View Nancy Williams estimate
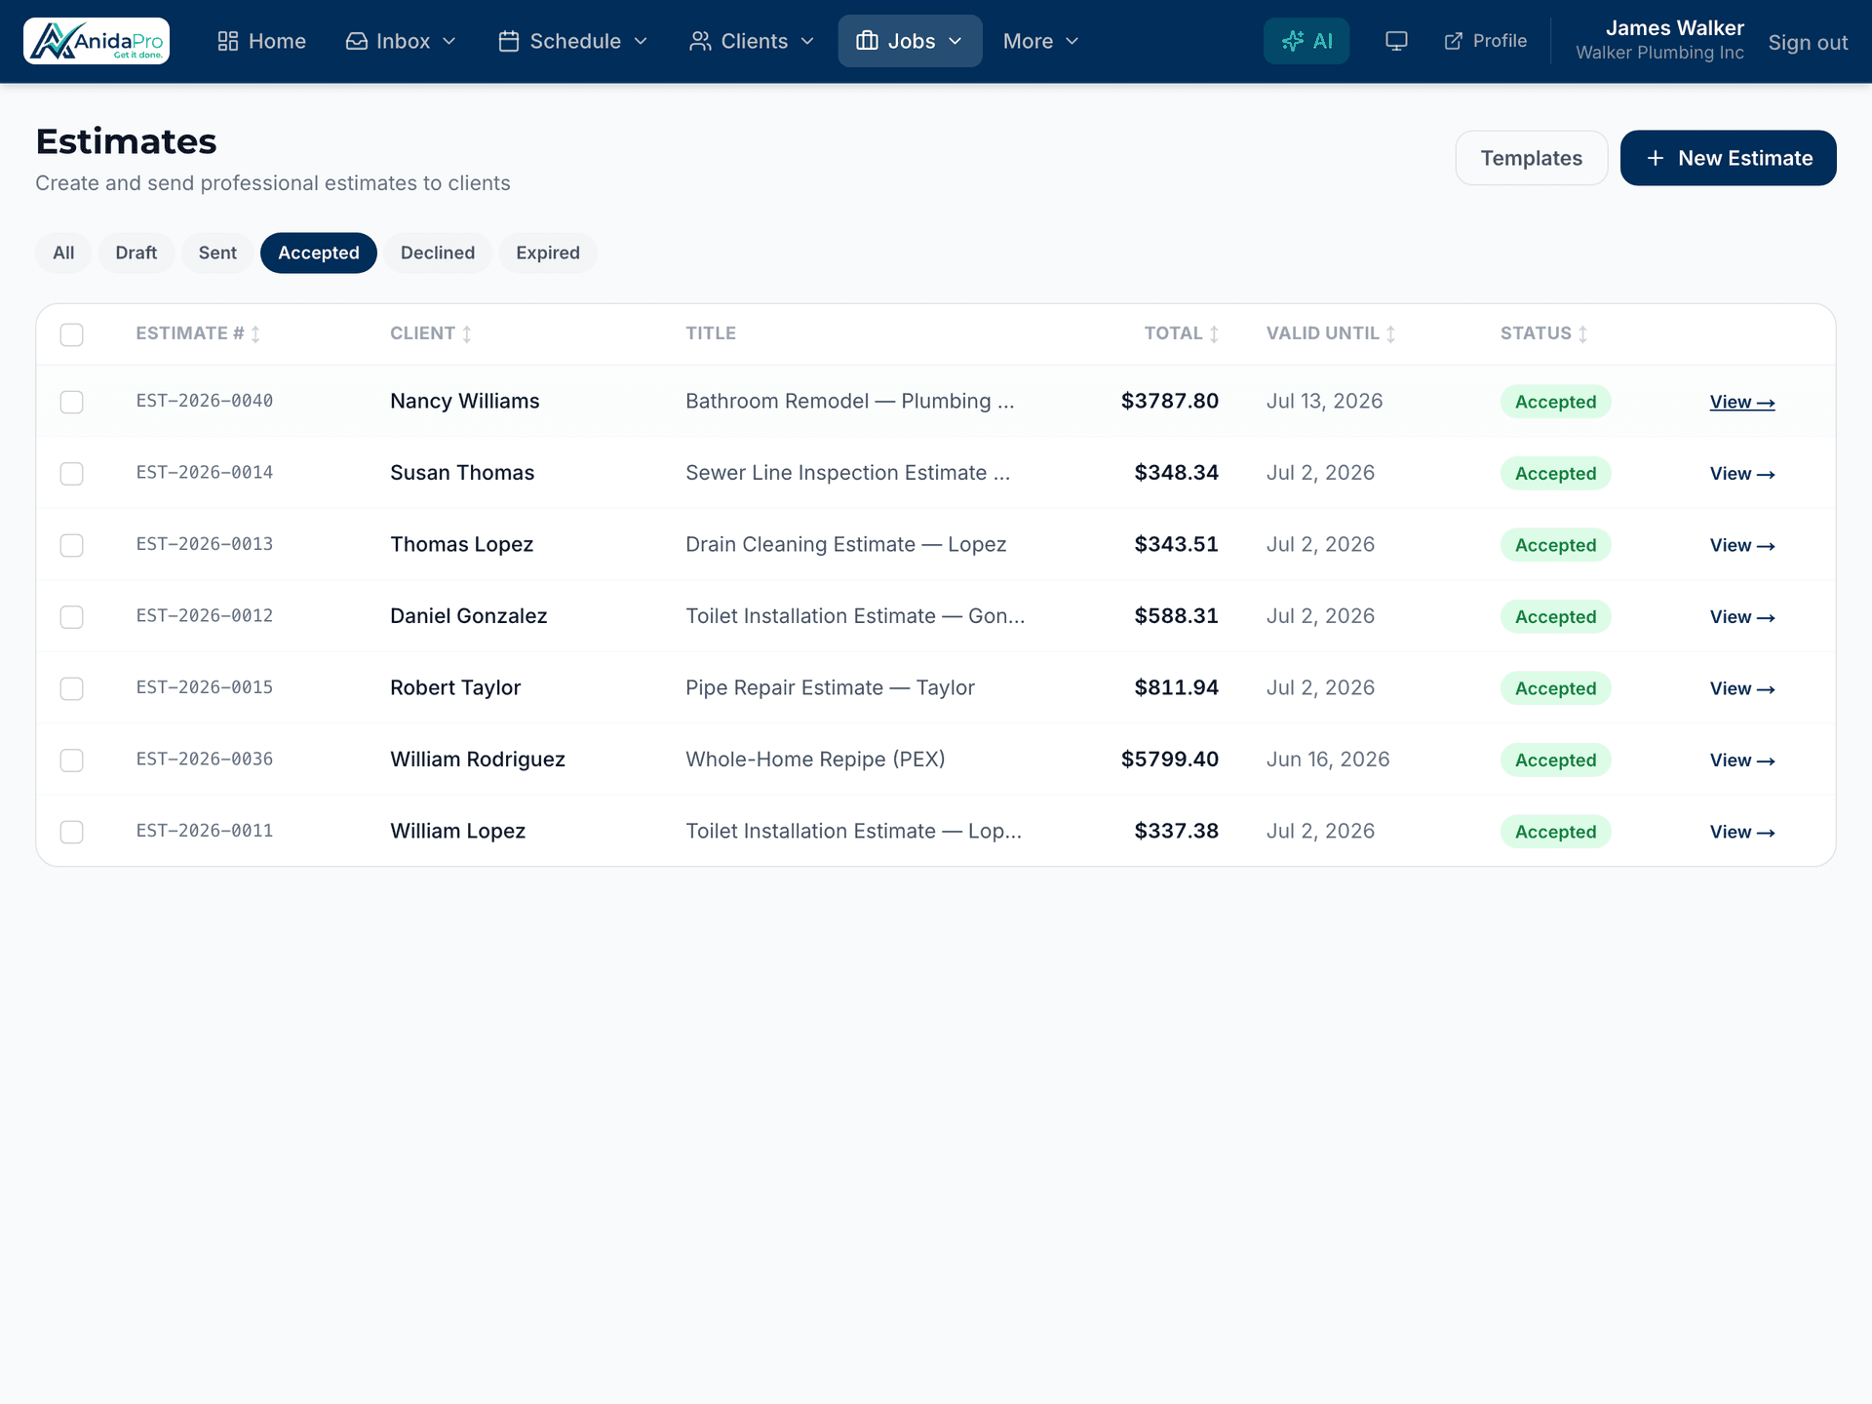 coord(1742,402)
